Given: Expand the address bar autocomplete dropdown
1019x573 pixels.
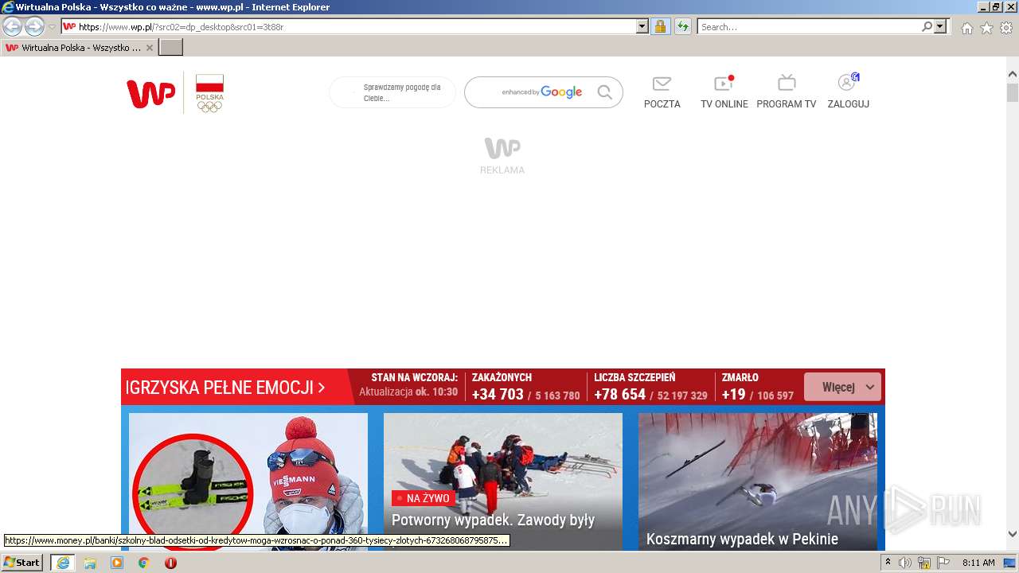Looking at the screenshot, I should point(642,27).
